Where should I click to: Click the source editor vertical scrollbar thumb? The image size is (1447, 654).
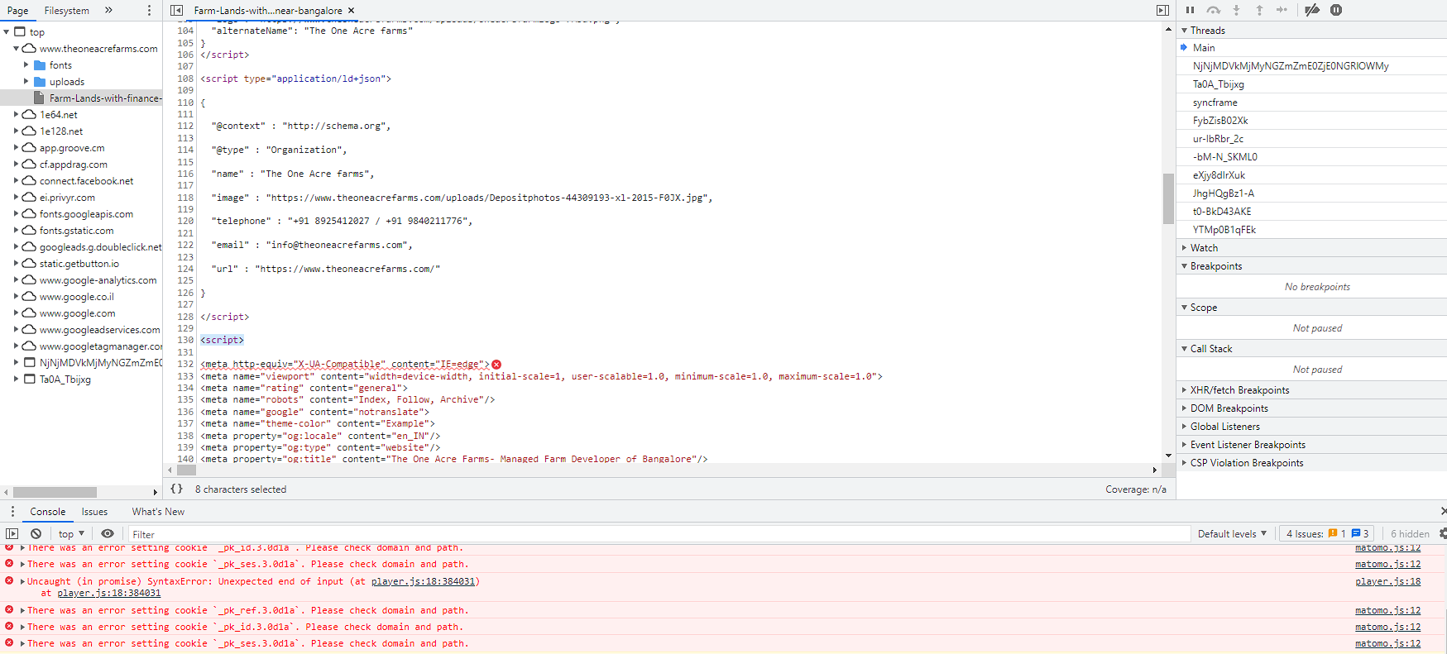[1168, 198]
